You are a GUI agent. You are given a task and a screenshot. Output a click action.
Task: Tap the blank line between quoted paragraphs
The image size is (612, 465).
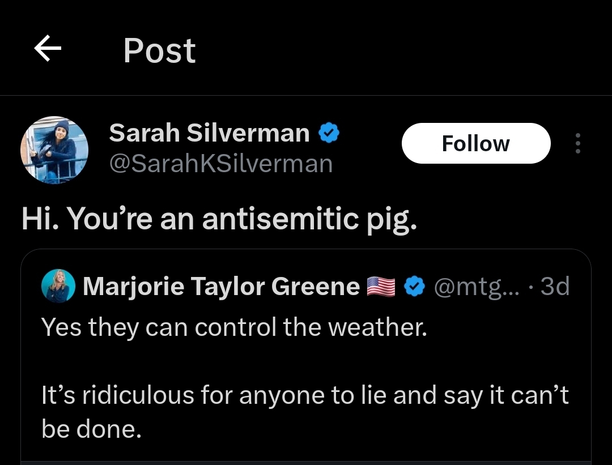(305, 361)
